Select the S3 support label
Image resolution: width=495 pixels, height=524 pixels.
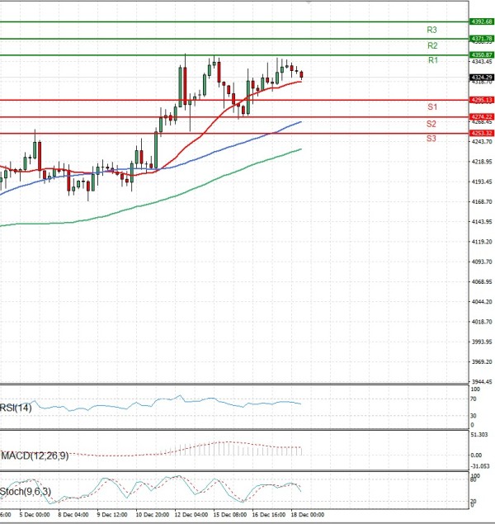click(431, 139)
